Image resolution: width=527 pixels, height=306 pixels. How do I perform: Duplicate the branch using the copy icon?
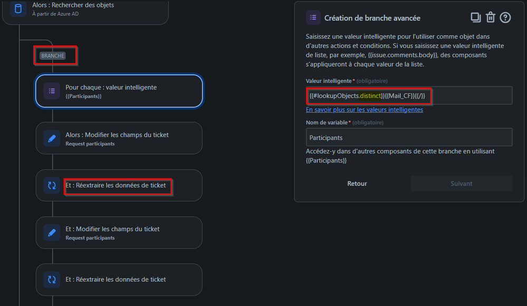point(475,17)
